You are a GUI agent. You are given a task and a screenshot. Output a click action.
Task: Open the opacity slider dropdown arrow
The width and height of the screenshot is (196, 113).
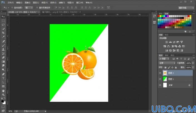tap(193, 63)
